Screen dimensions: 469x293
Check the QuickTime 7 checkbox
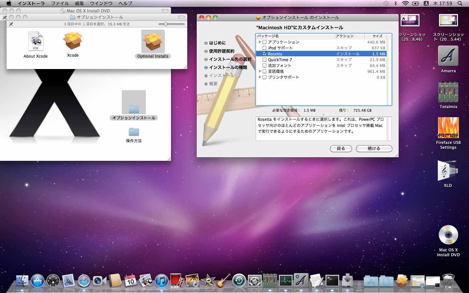point(264,60)
